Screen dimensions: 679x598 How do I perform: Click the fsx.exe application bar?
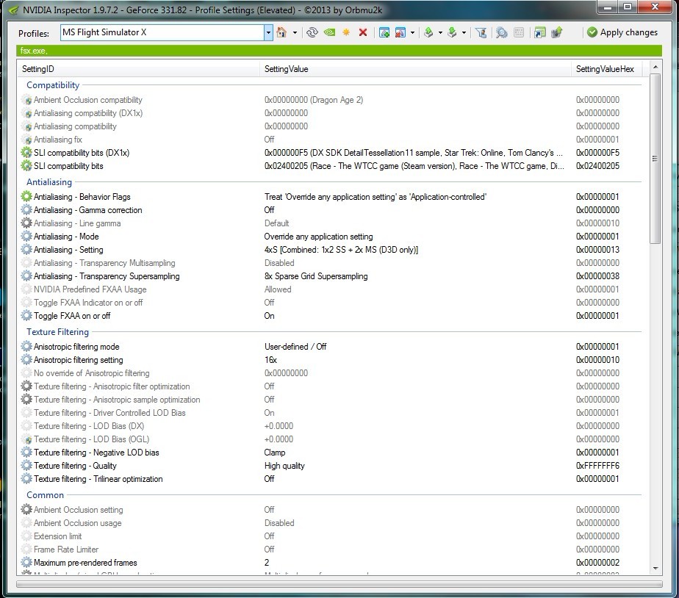pyautogui.click(x=339, y=51)
